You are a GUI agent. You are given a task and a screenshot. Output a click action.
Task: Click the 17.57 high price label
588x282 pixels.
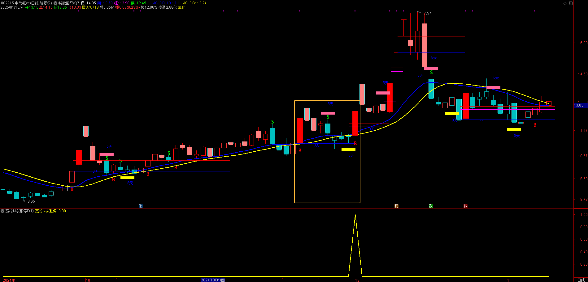tap(426, 13)
